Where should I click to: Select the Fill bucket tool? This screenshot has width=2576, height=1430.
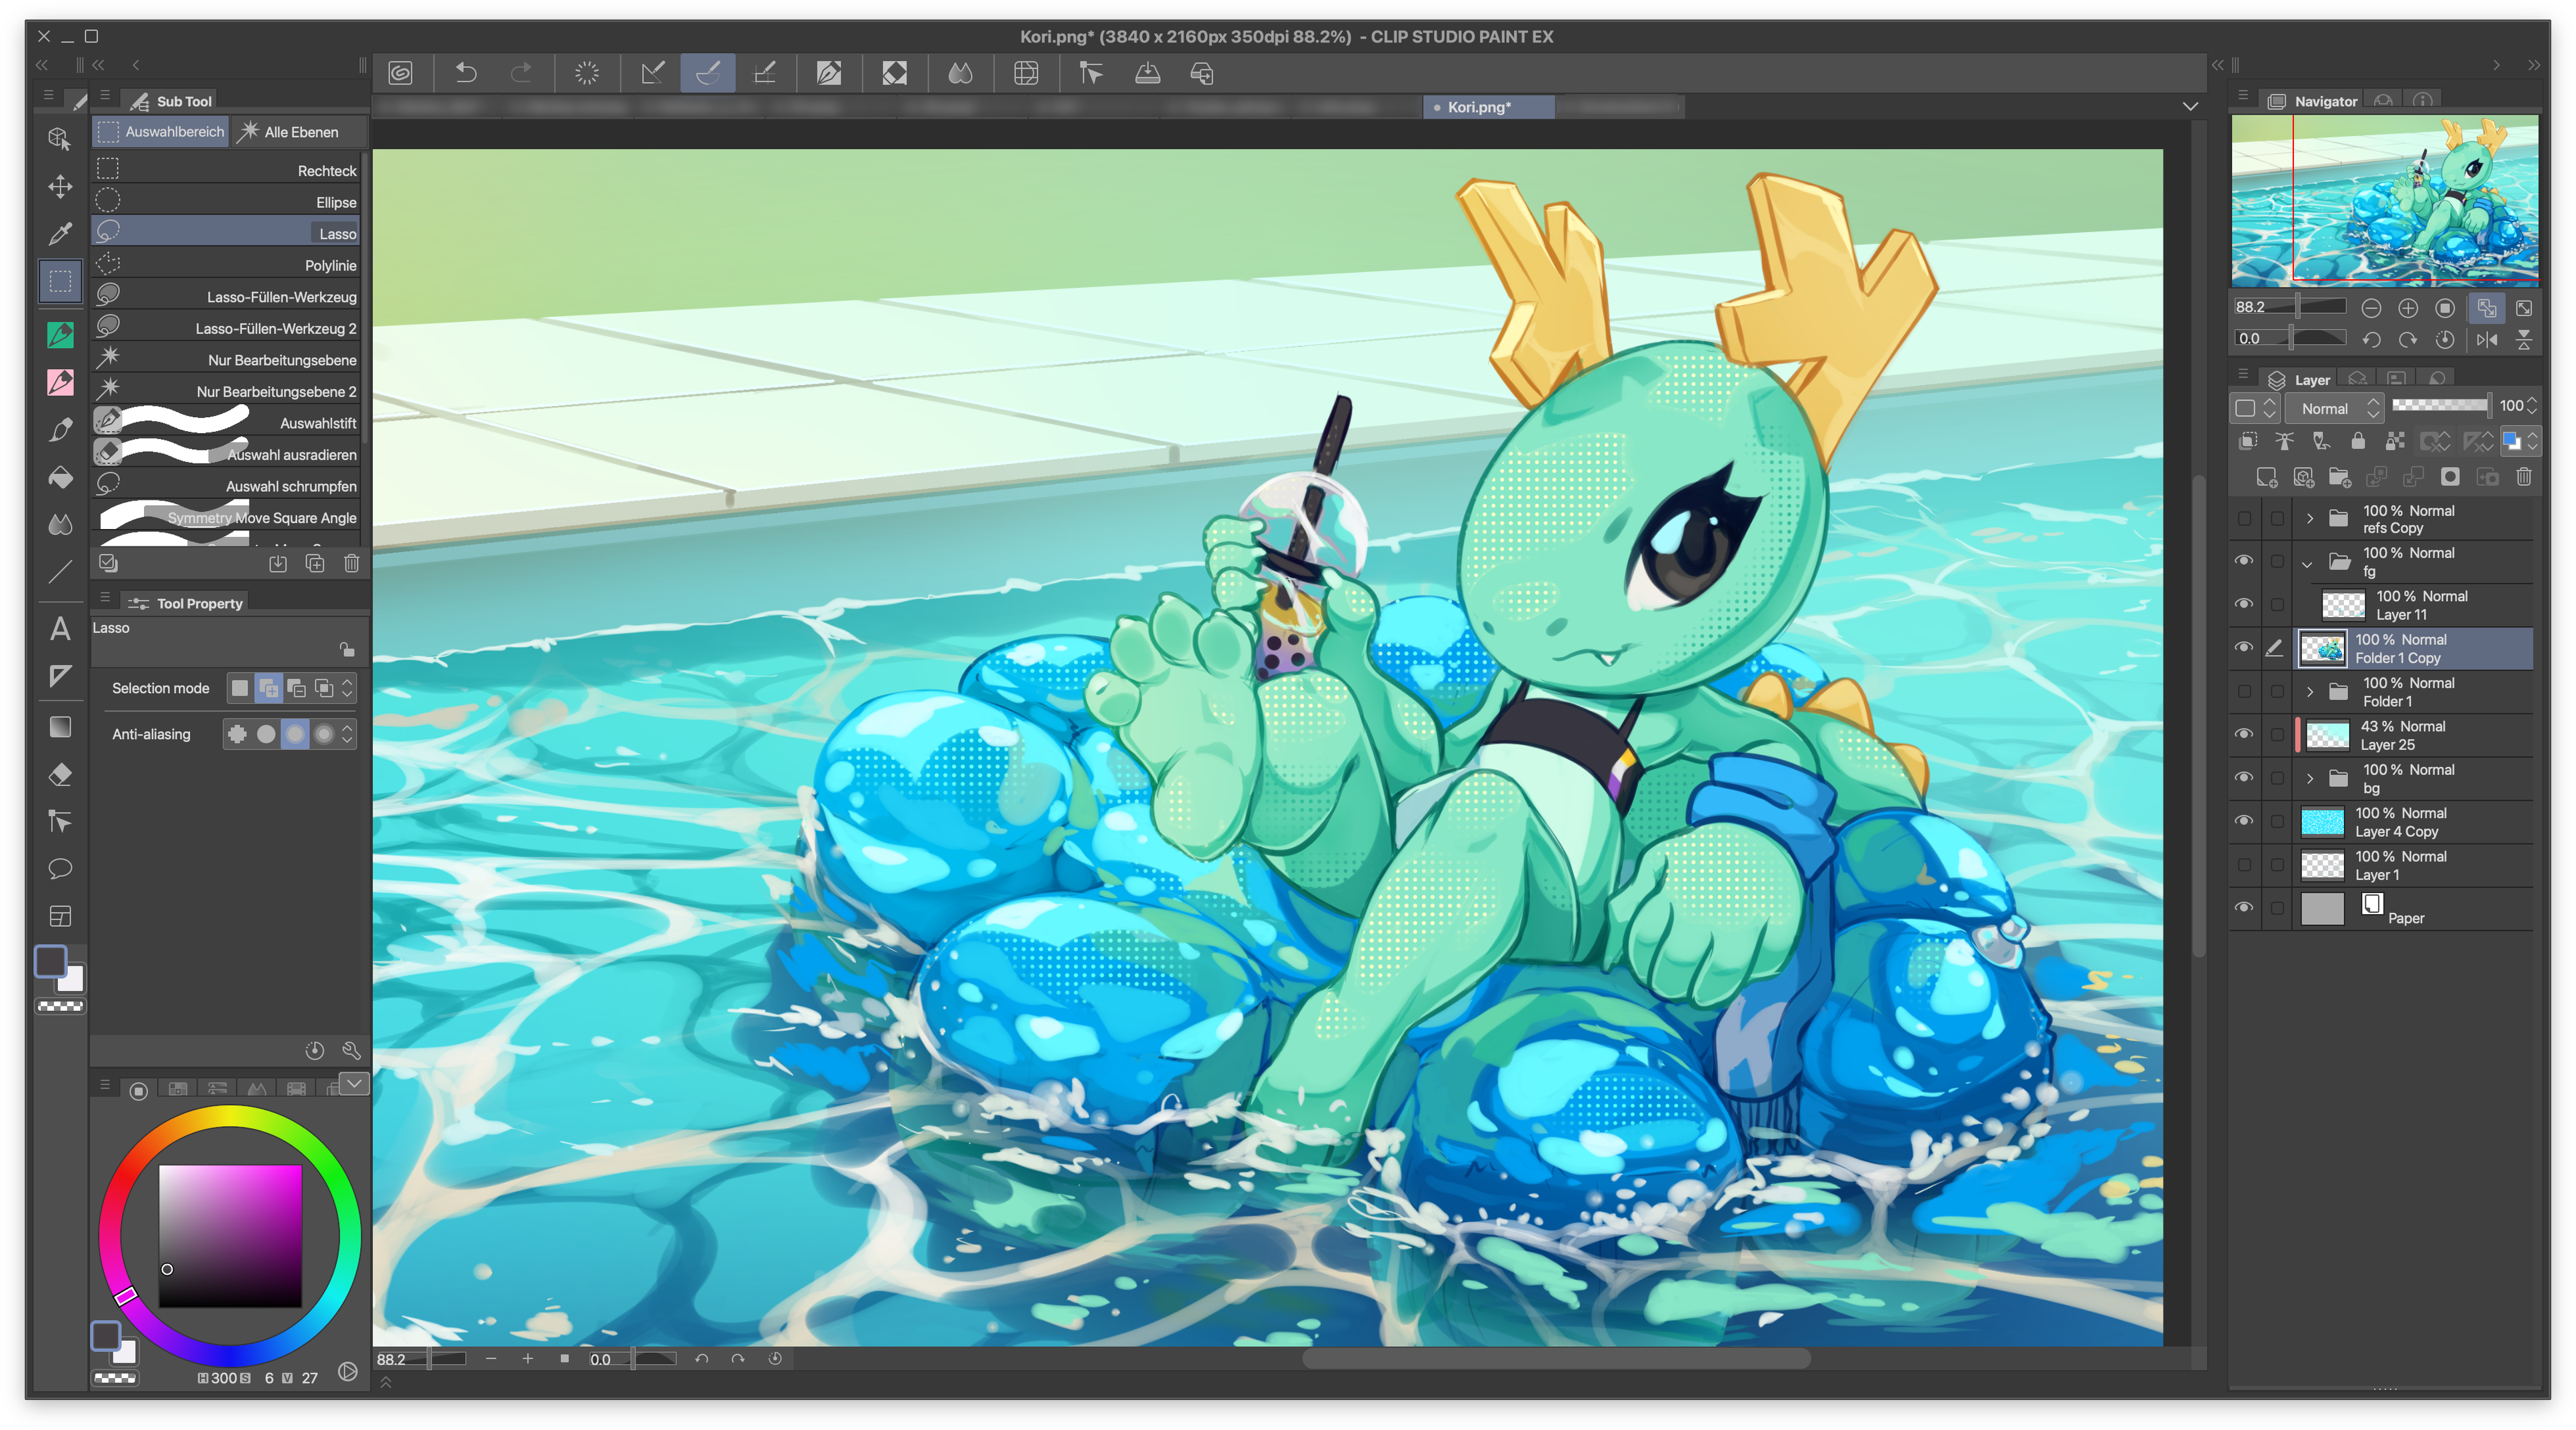tap(60, 478)
